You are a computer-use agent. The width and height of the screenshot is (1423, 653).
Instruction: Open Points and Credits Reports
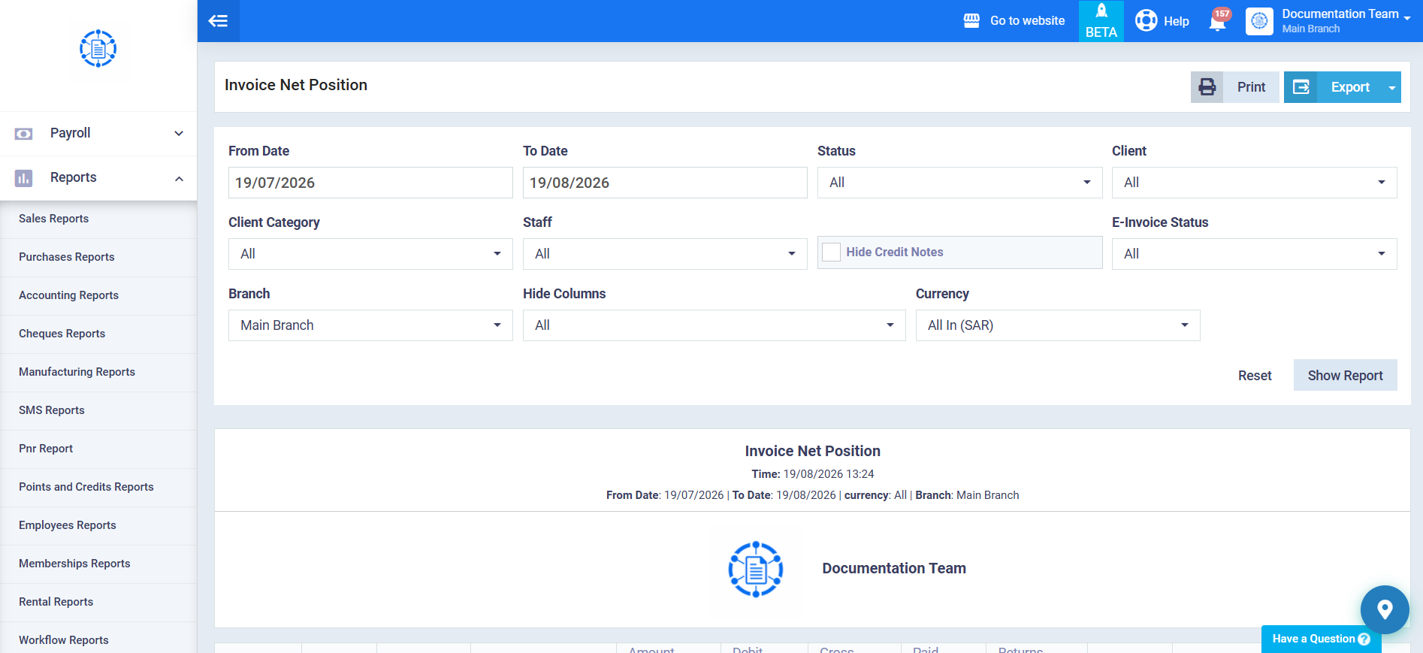tap(98, 487)
